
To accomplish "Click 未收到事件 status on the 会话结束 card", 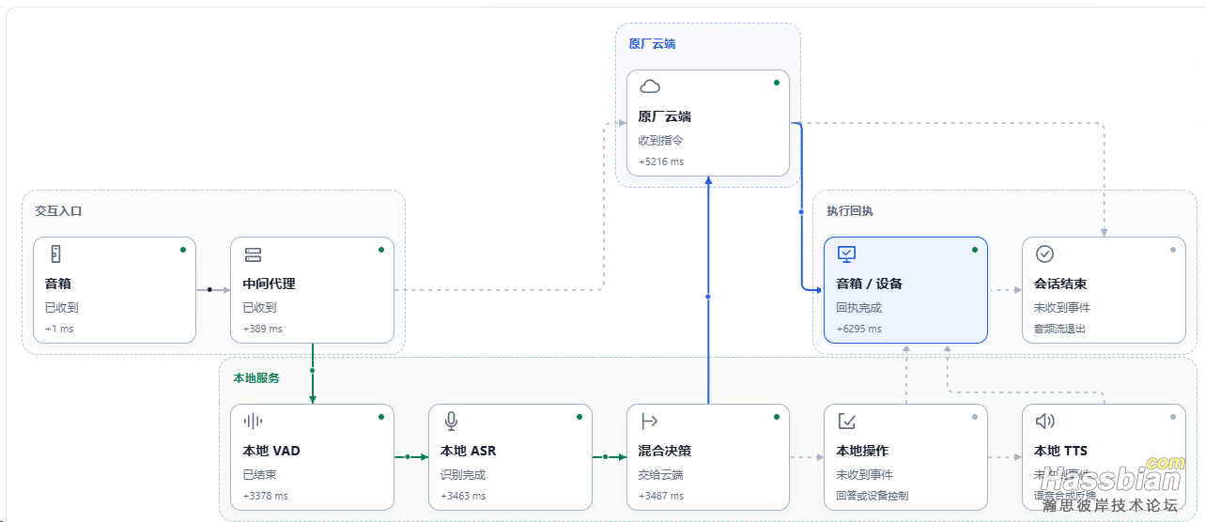I will (x=1062, y=307).
